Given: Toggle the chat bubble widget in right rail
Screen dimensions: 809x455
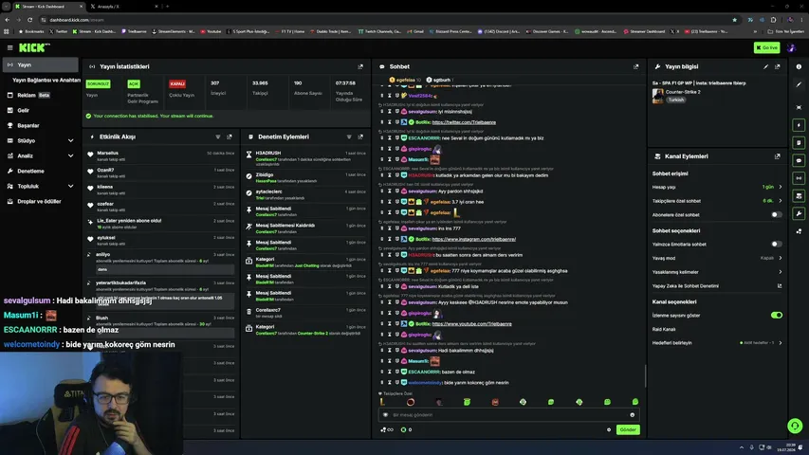Looking at the screenshot, I should tap(799, 160).
